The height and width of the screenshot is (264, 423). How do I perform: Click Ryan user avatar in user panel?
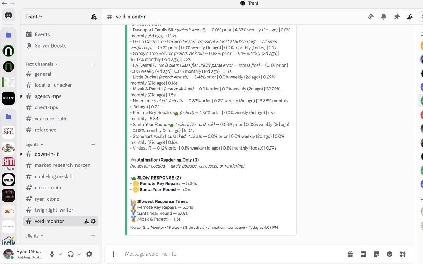click(x=8, y=254)
